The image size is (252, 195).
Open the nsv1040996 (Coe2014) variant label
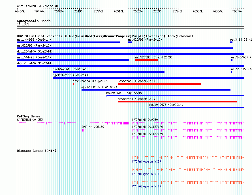pyautogui.click(x=34, y=40)
